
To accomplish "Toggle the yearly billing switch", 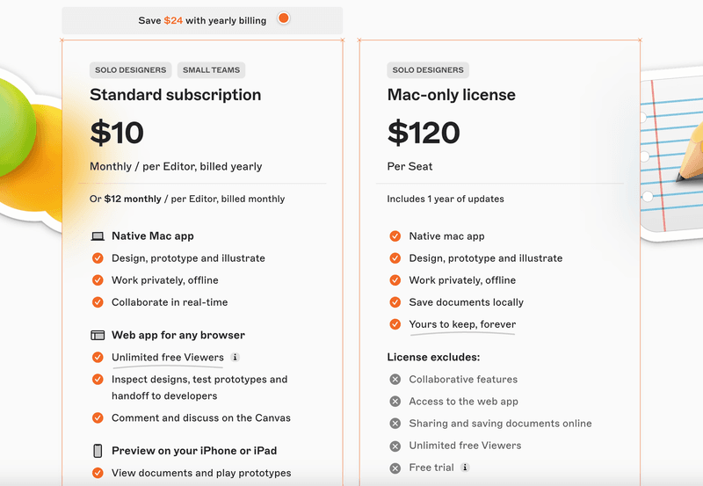I will coord(283,19).
